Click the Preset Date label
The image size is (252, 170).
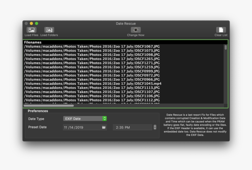tap(38, 127)
